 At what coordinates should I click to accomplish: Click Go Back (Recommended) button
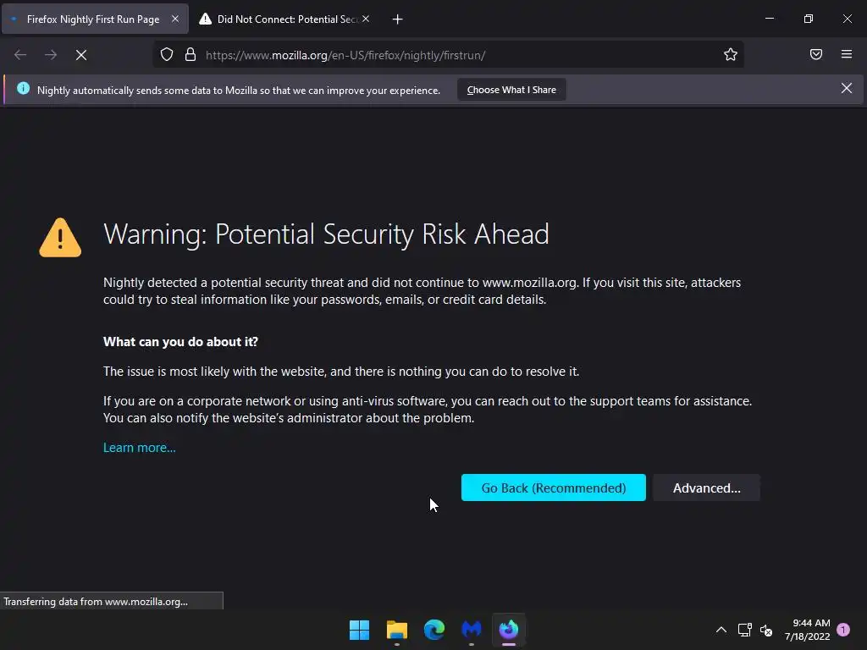tap(554, 487)
